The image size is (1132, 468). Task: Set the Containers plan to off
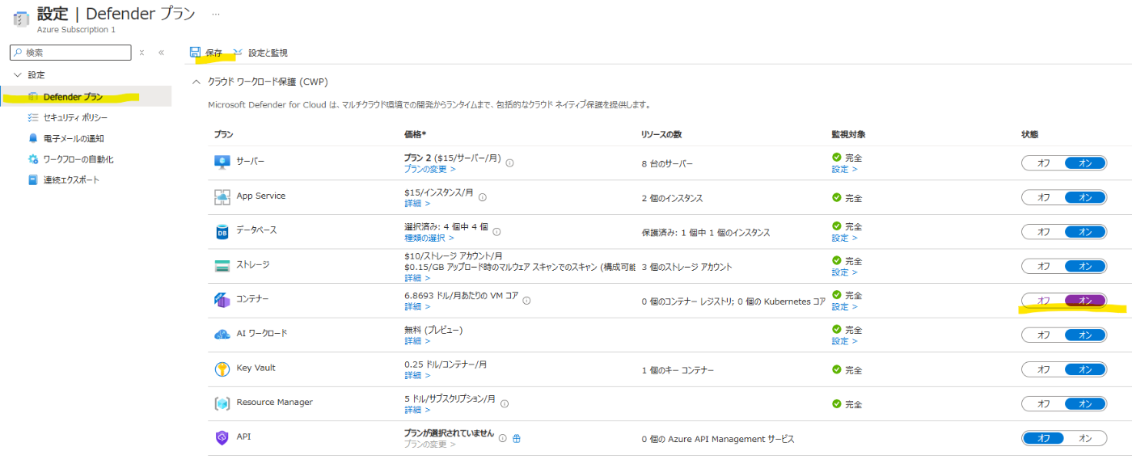coord(1043,301)
